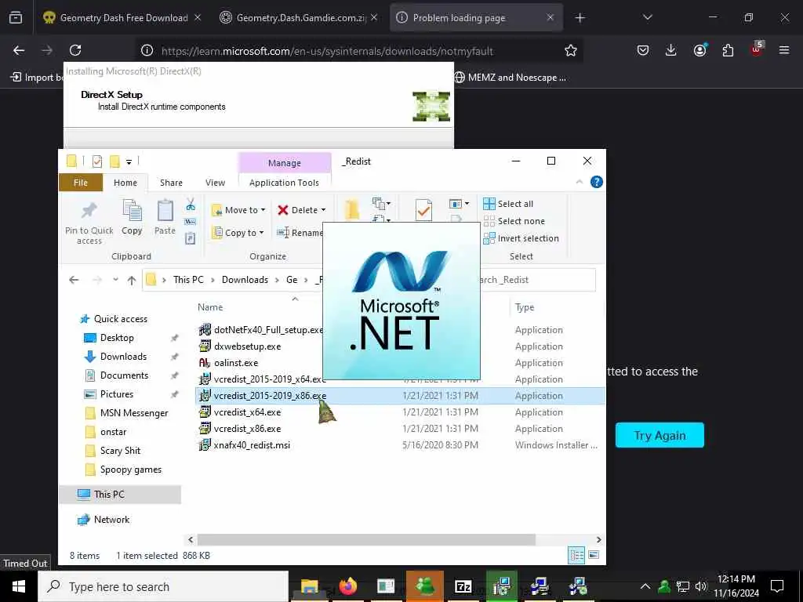Screen dimensions: 803x602
Task: Click New folder icon in quick access toolbar
Action: tap(114, 161)
